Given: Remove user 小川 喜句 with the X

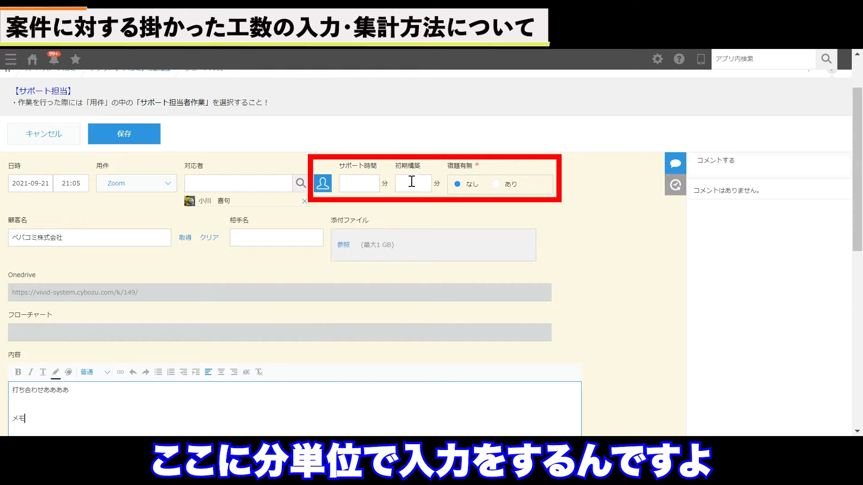Looking at the screenshot, I should [304, 201].
